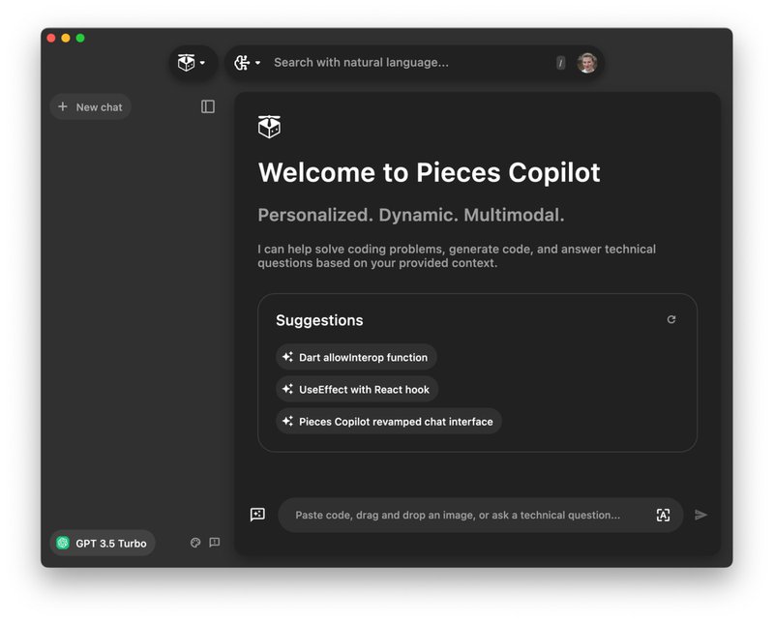Open the user profile avatar
The image size is (774, 622).
click(587, 63)
